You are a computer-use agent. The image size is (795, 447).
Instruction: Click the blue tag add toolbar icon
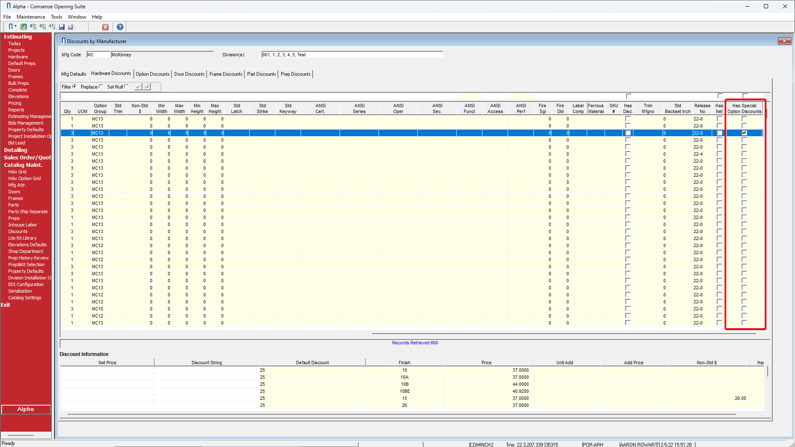coord(33,27)
